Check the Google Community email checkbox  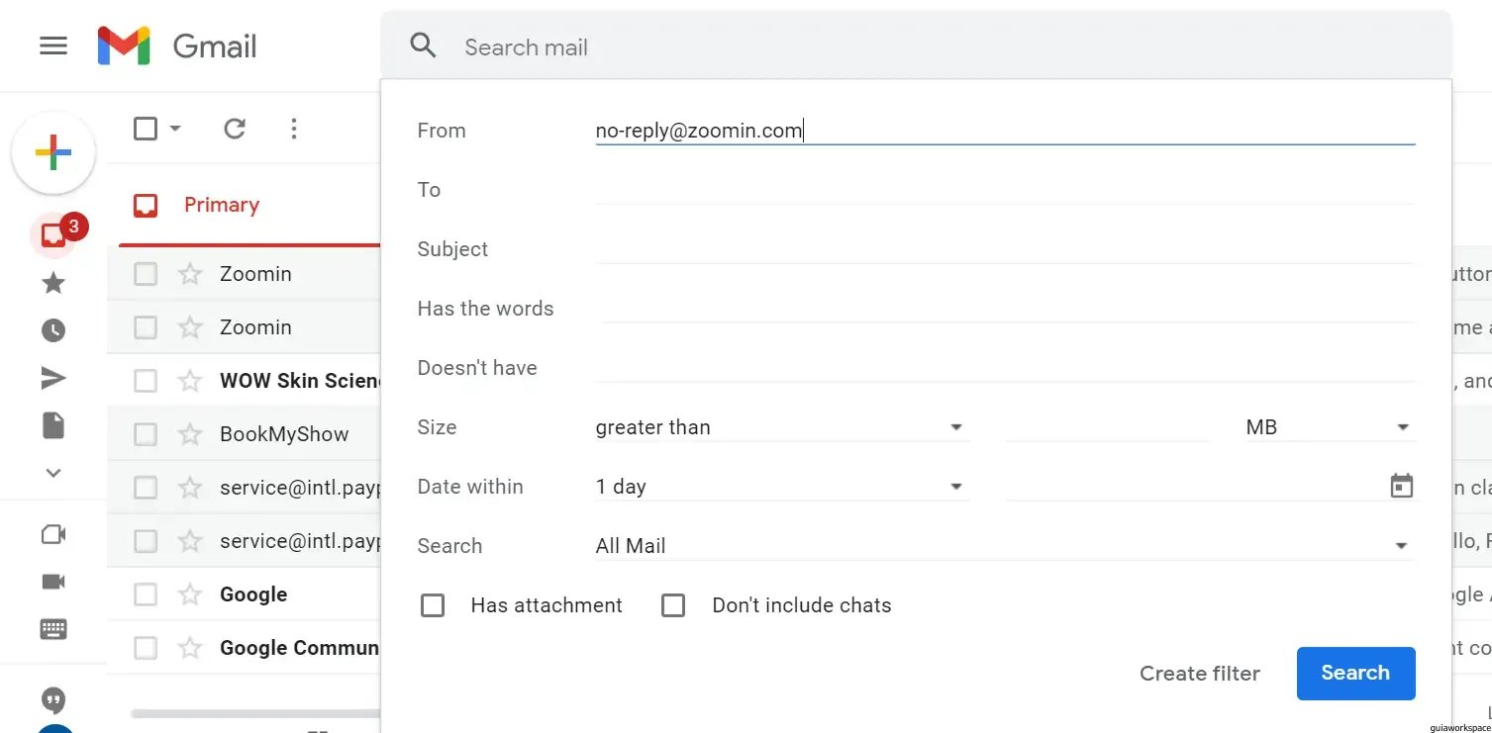click(x=146, y=648)
